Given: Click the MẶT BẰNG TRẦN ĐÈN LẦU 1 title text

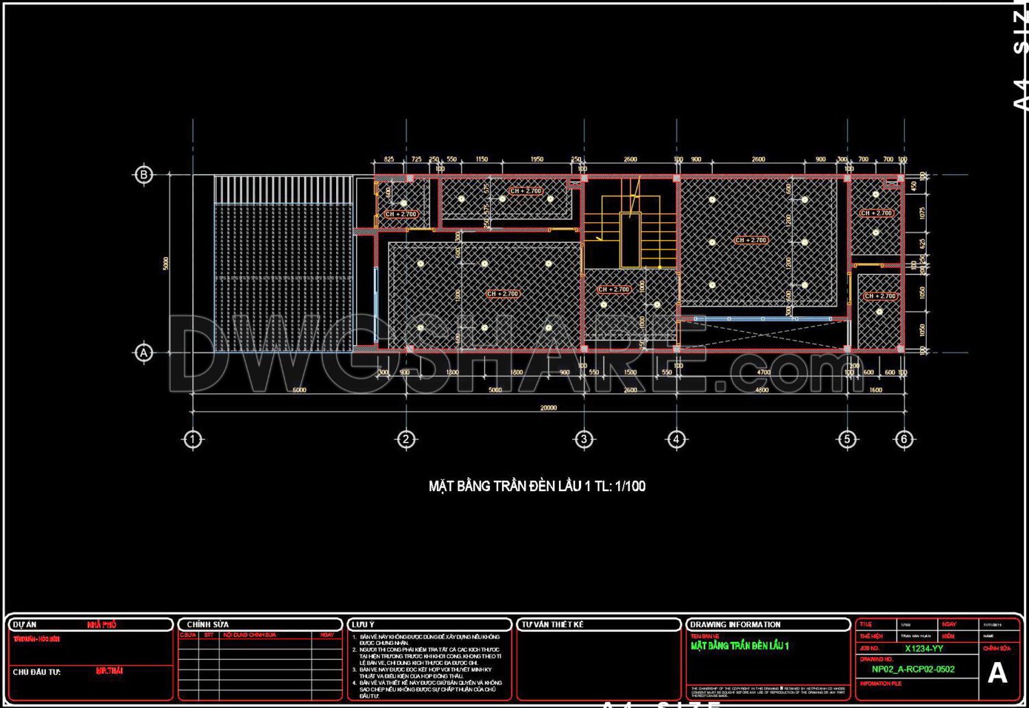Looking at the screenshot, I should (x=539, y=484).
